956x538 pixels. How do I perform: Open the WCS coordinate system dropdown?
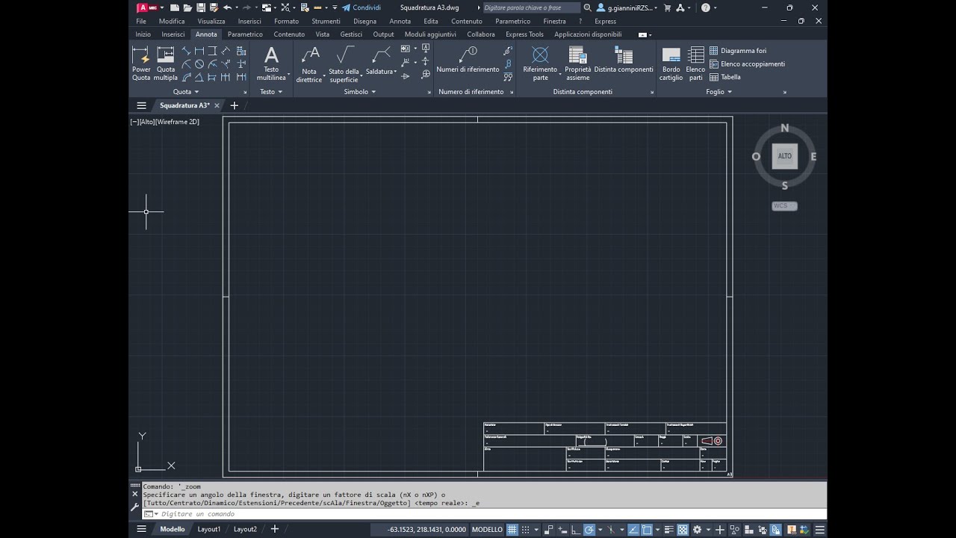[784, 205]
